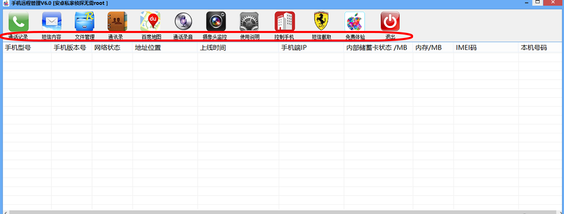Sort by the 内存/MB column header

coord(433,48)
